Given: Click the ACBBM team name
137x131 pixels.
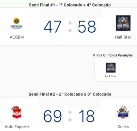Looking at the screenshot, I should tap(17, 37).
